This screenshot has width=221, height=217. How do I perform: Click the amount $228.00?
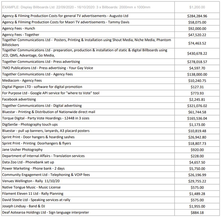point(197,156)
